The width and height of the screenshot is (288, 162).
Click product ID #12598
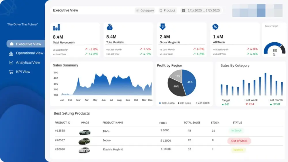[60, 131]
